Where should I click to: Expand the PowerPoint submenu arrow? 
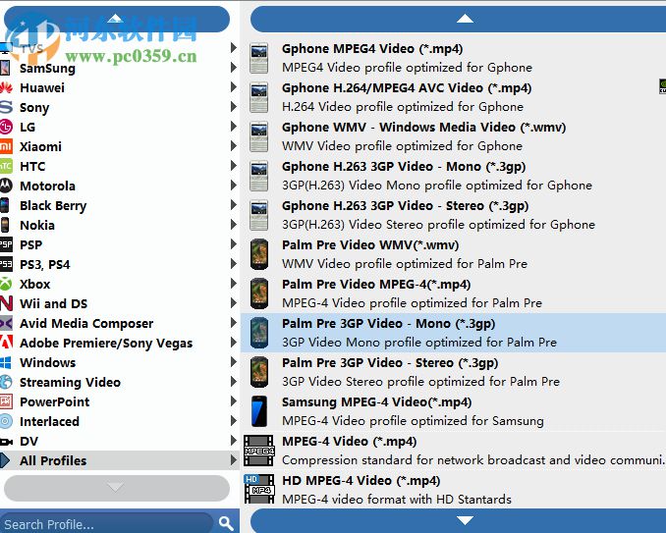tap(233, 401)
